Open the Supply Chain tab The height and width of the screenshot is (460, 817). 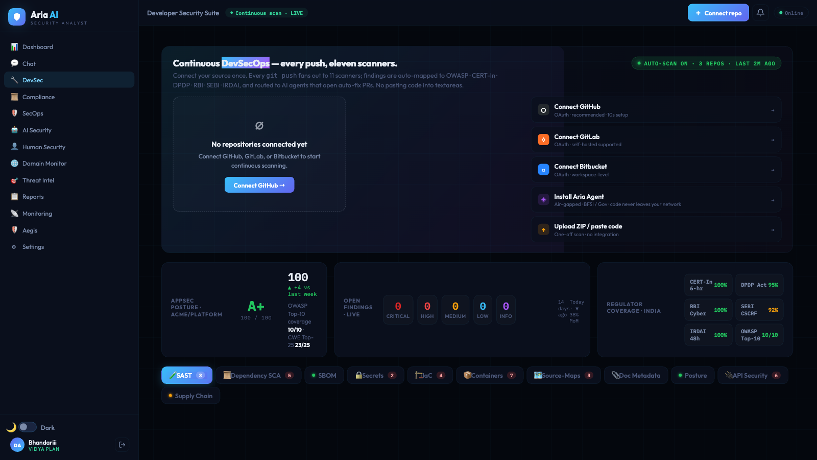click(190, 396)
